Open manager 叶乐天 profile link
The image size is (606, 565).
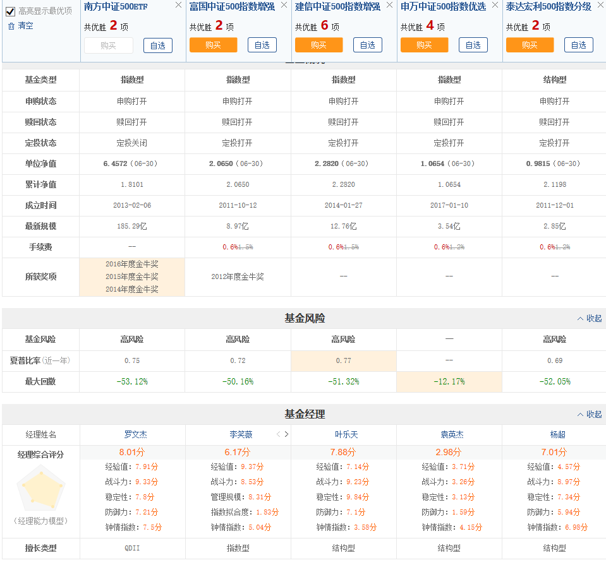346,434
